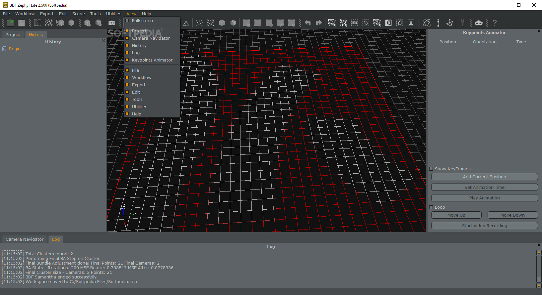This screenshot has width=542, height=295.
Task: Enable the Loop checkbox
Action: pyautogui.click(x=431, y=207)
